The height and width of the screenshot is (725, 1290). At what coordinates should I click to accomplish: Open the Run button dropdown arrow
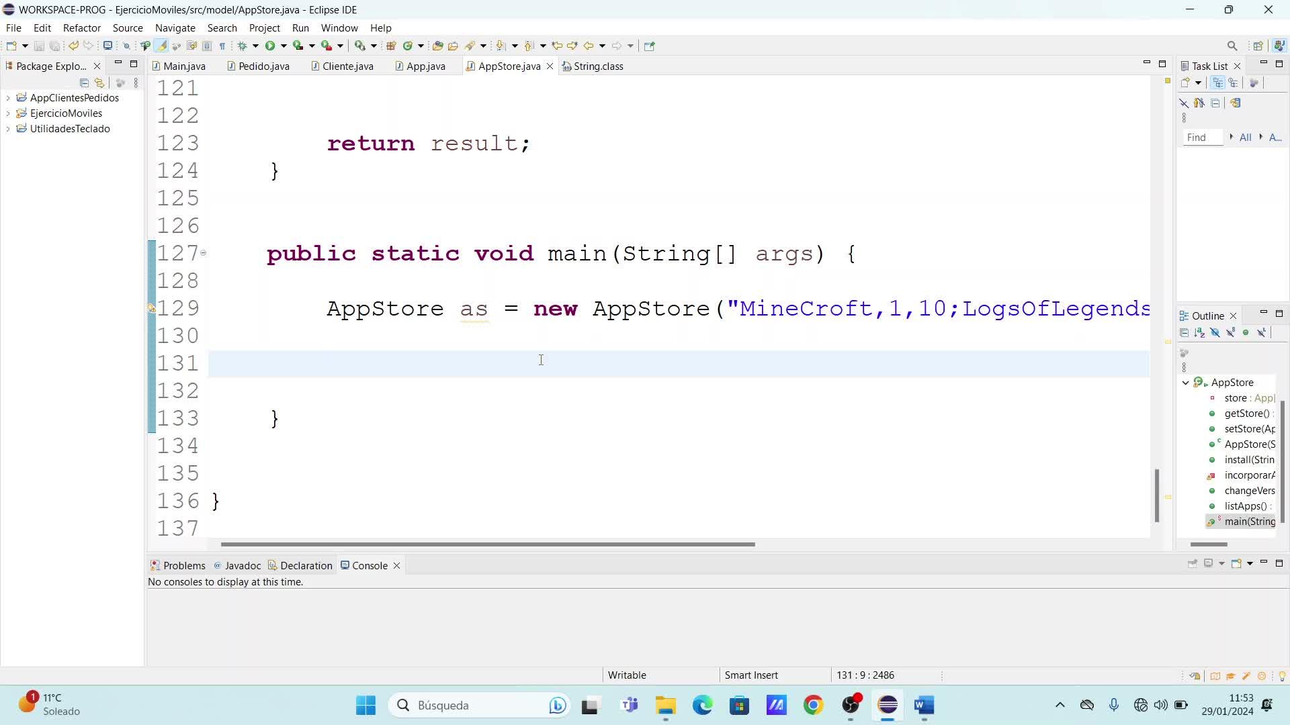284,46
